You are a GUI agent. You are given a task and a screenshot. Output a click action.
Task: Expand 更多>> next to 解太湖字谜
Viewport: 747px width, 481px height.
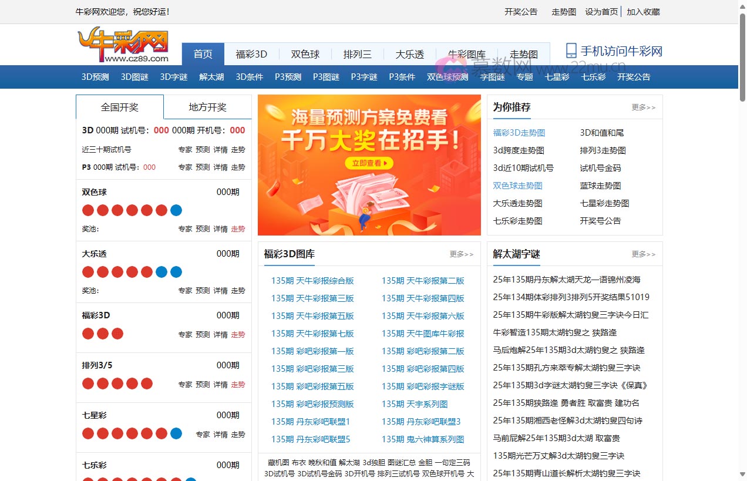tap(644, 254)
